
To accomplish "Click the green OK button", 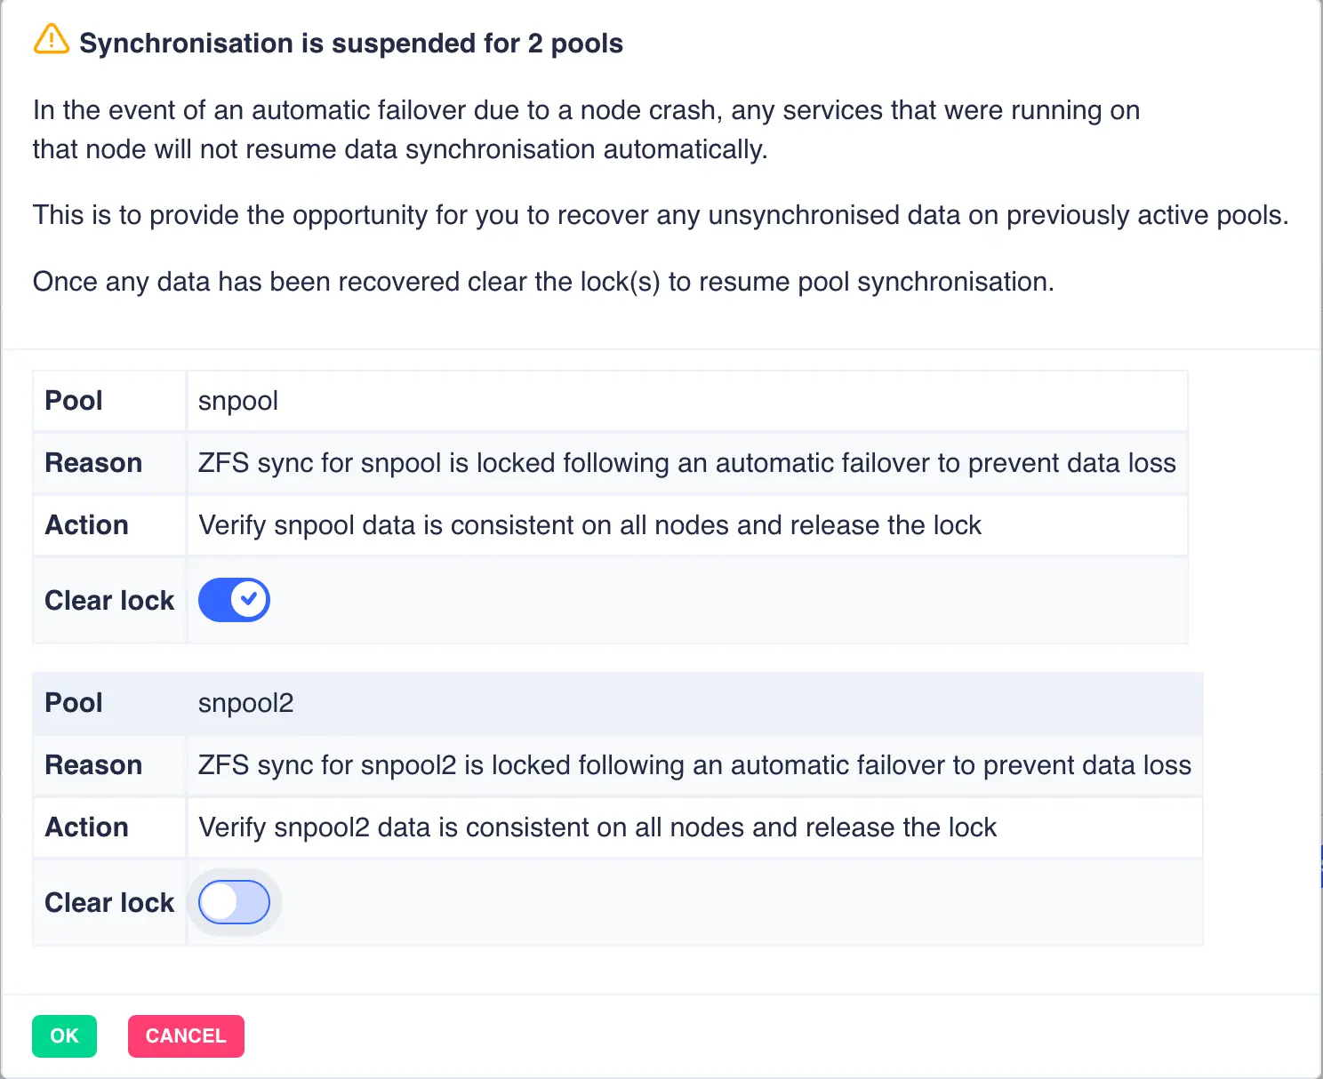I will pyautogui.click(x=64, y=1036).
